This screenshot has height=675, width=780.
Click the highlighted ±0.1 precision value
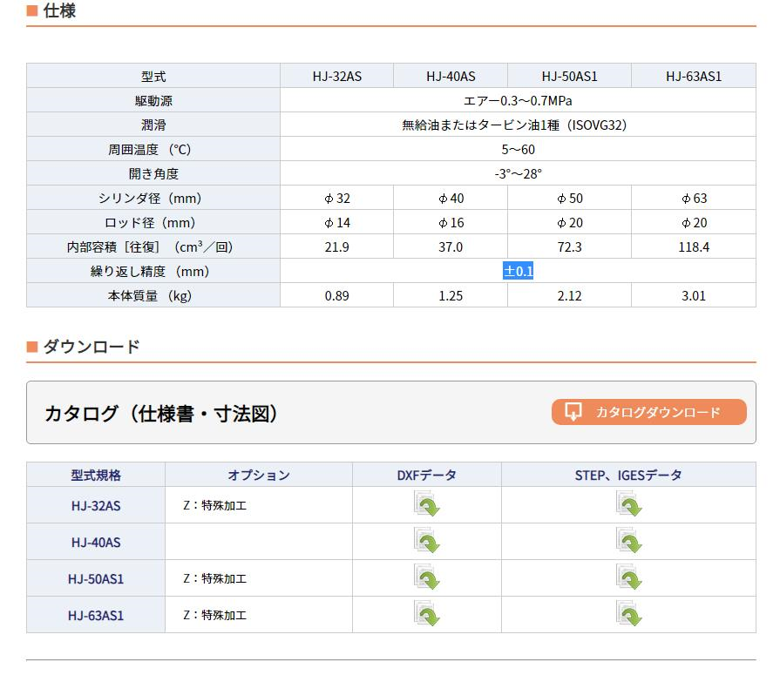coord(519,272)
